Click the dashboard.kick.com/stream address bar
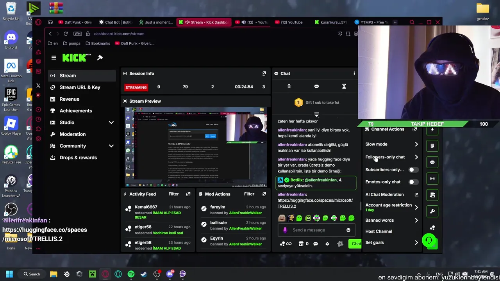500x281 pixels. pos(119,34)
